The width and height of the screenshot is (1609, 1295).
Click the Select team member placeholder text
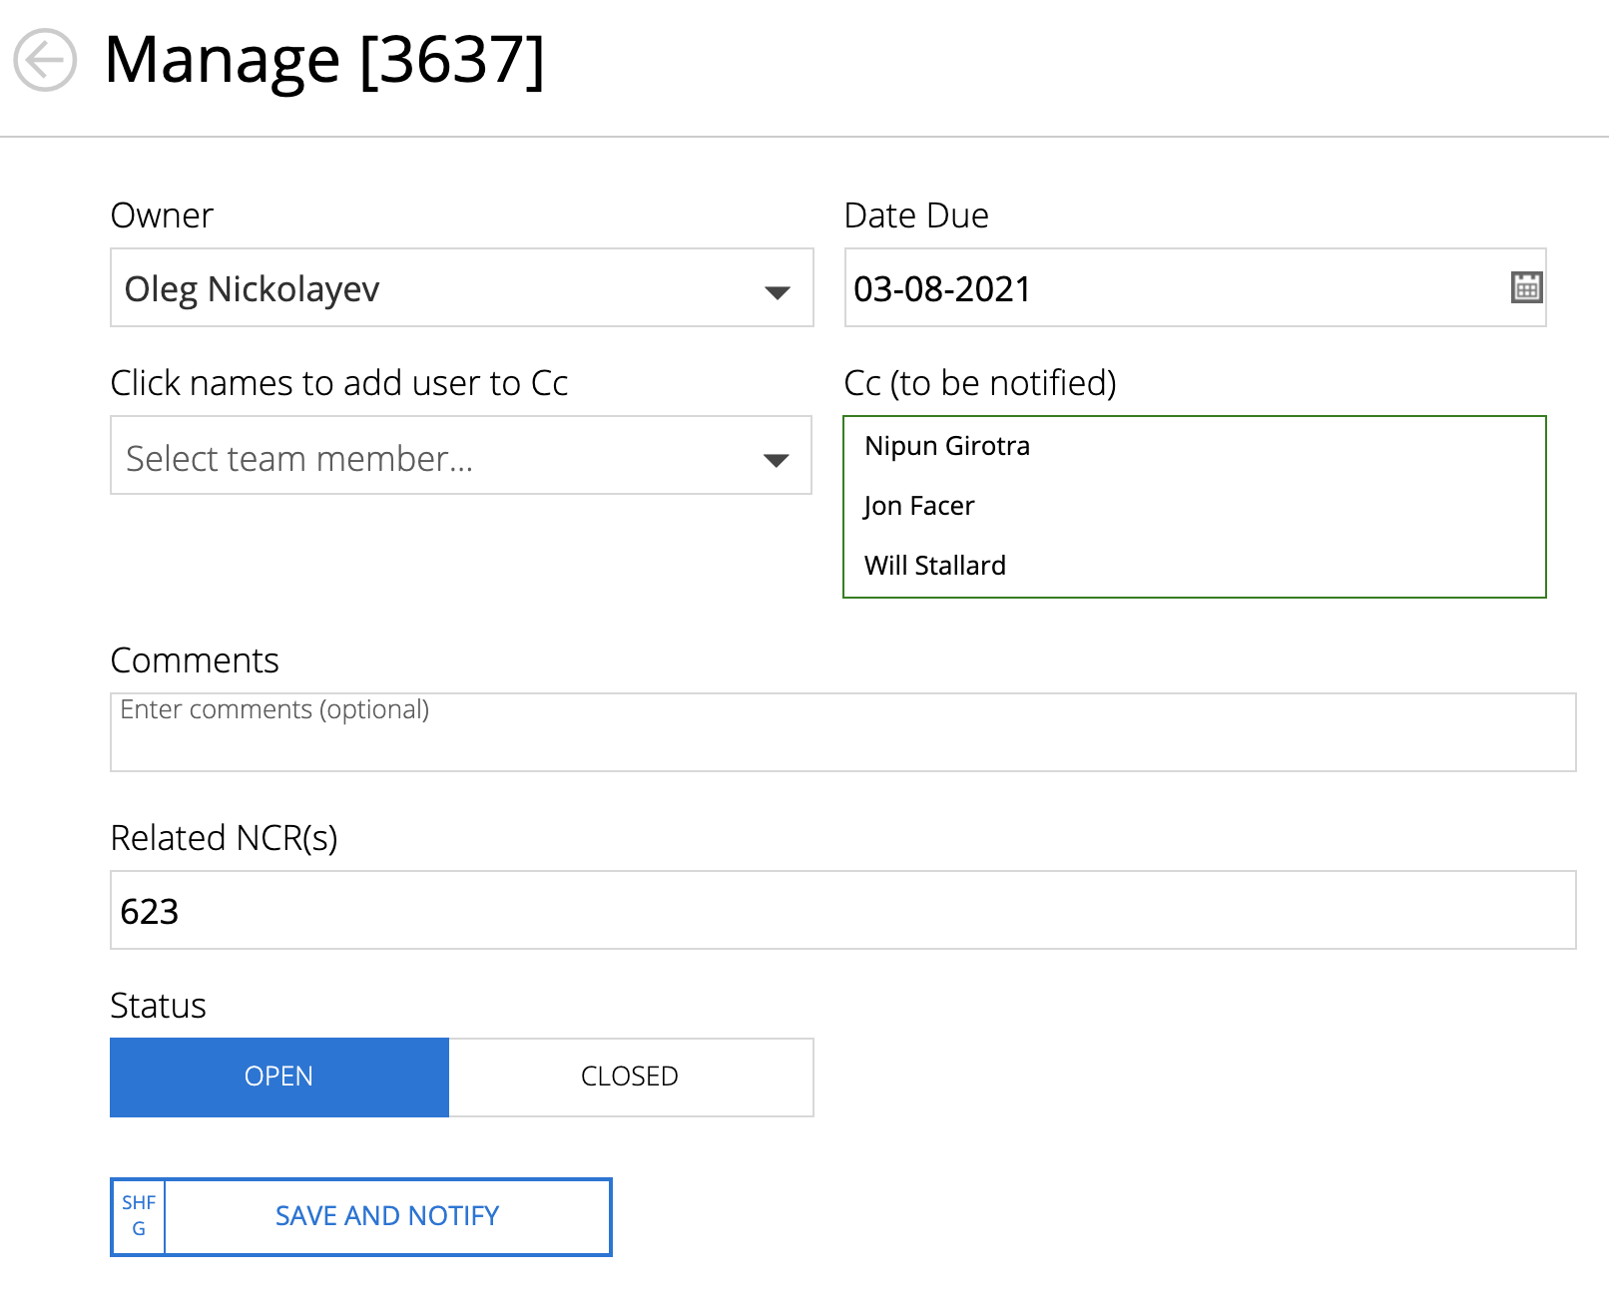point(299,459)
